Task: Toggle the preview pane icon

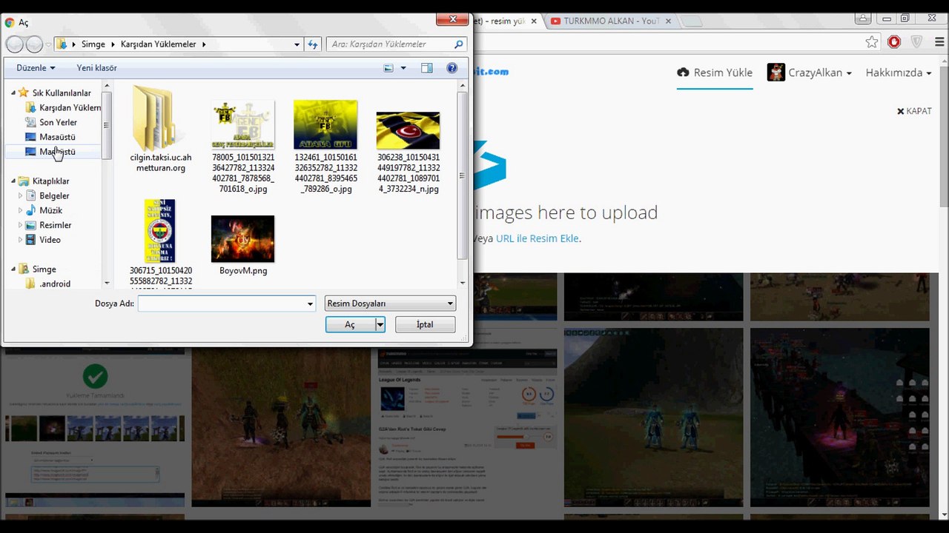Action: [x=427, y=68]
